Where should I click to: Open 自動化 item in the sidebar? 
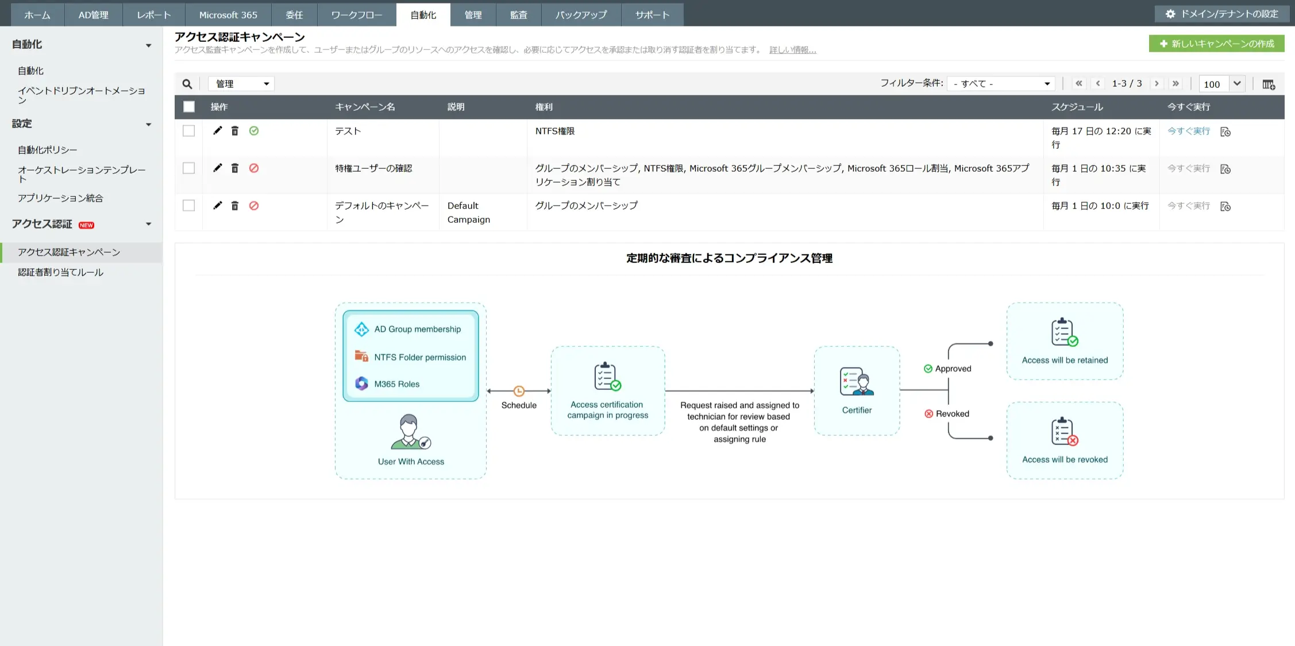tap(30, 71)
